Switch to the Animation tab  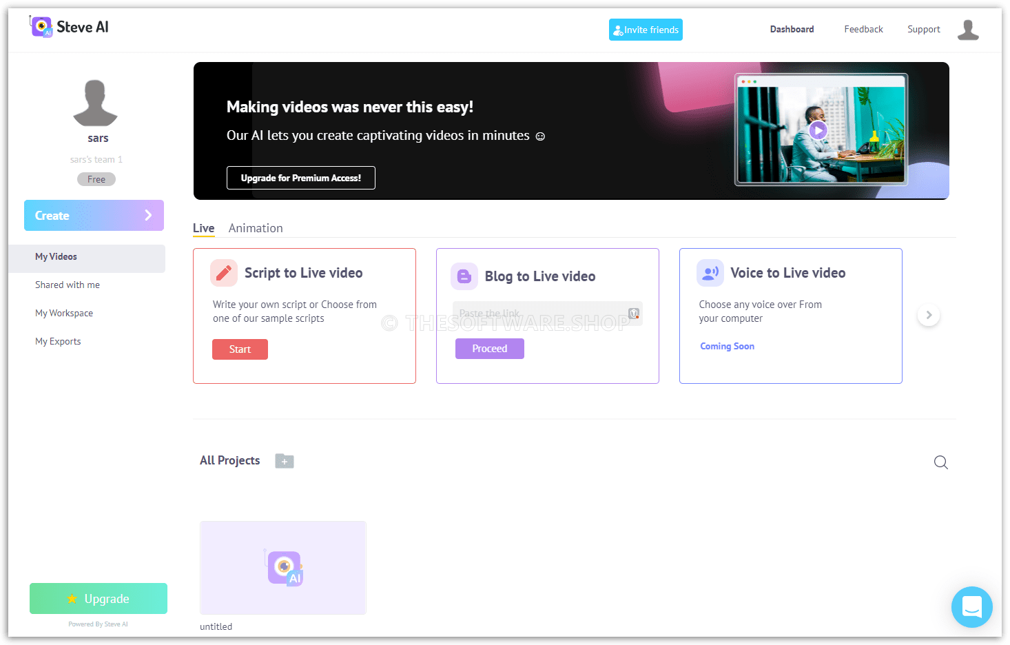point(256,228)
